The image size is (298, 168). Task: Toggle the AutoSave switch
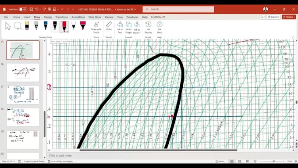(x=23, y=9)
